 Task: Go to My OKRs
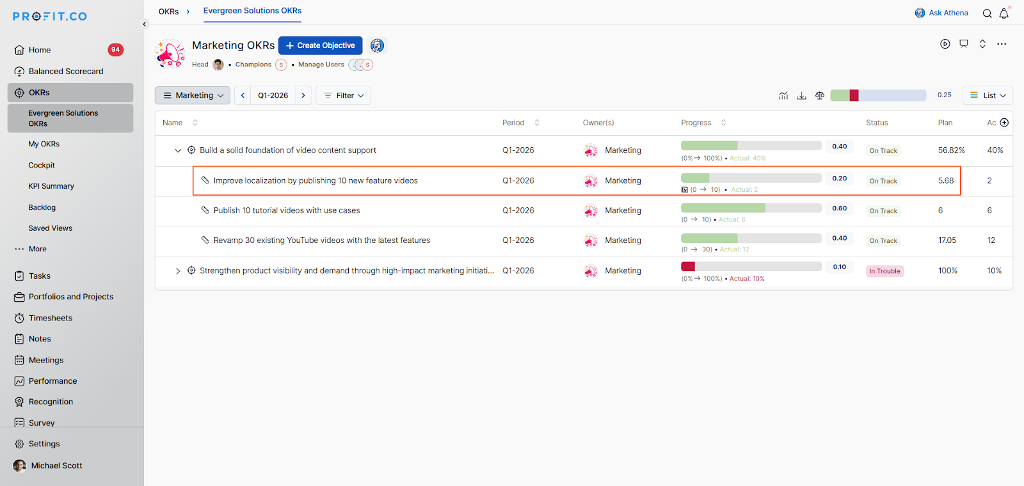pos(44,144)
